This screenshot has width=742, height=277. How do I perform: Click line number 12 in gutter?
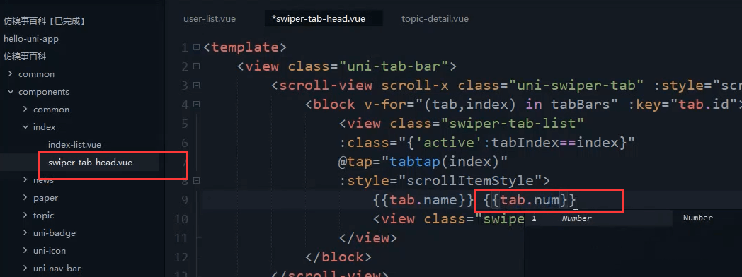(x=181, y=258)
